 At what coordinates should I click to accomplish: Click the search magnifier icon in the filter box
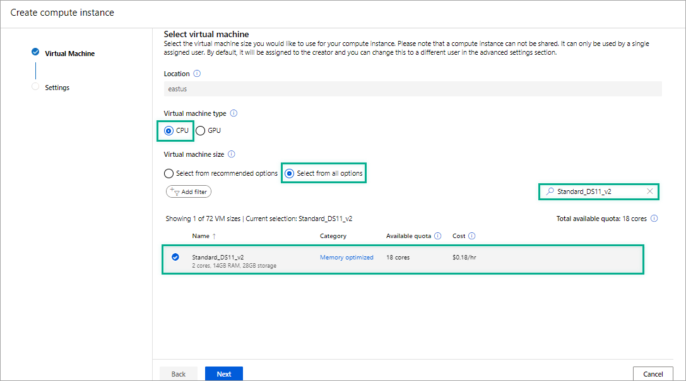coord(550,191)
